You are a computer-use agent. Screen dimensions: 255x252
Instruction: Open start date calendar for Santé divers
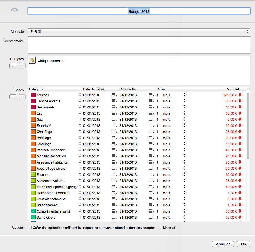tap(114, 217)
